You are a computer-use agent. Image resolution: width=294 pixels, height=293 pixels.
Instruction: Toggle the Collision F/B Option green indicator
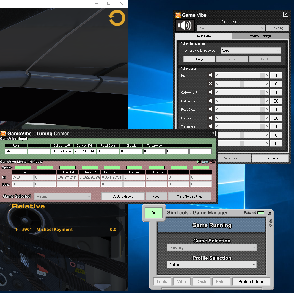pos(90,167)
